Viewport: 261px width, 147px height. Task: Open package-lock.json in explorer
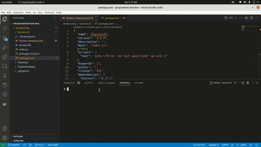coord(29,53)
